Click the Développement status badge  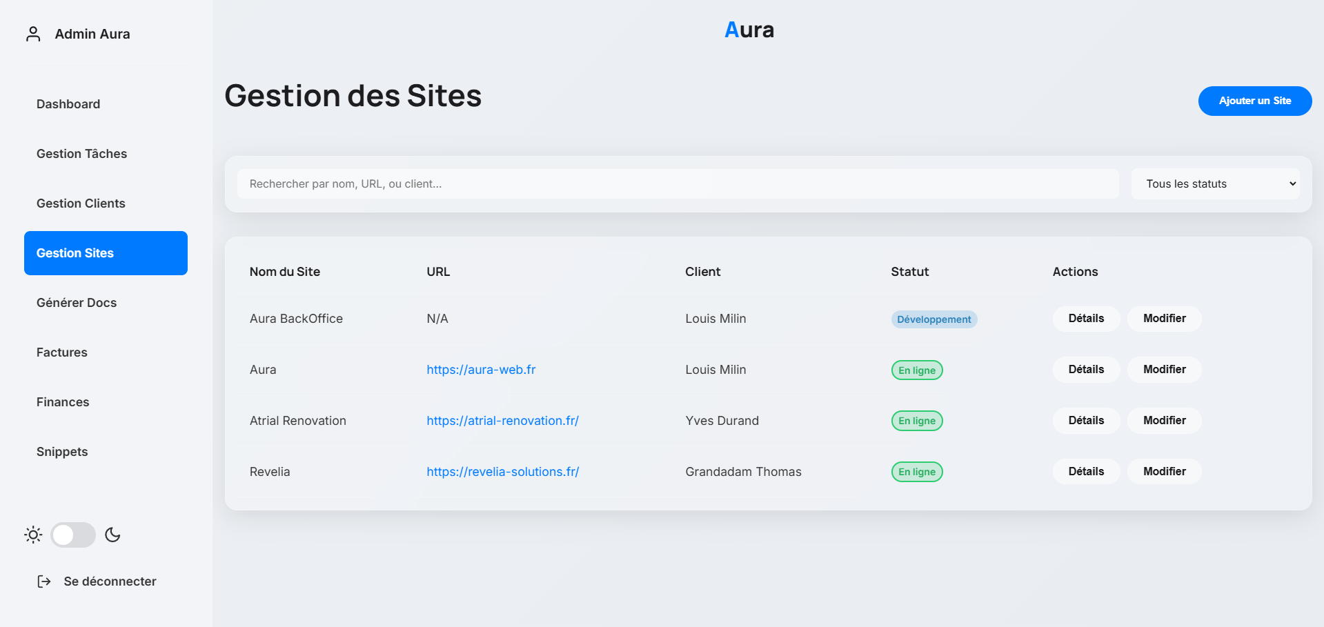click(x=933, y=319)
